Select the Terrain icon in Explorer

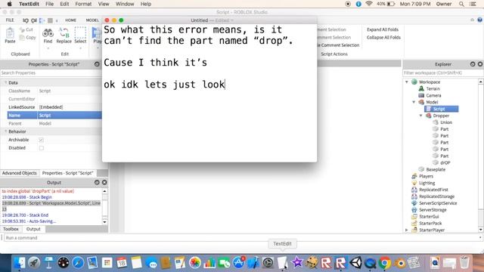[421, 88]
